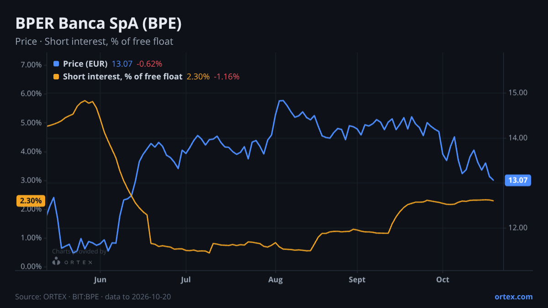Click the 3.00% left axis label

(x=32, y=180)
